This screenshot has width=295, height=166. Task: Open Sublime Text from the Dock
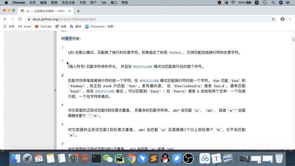pos(153,159)
